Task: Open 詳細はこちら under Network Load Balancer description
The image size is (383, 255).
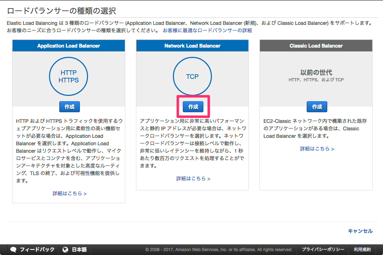Action: click(x=192, y=179)
